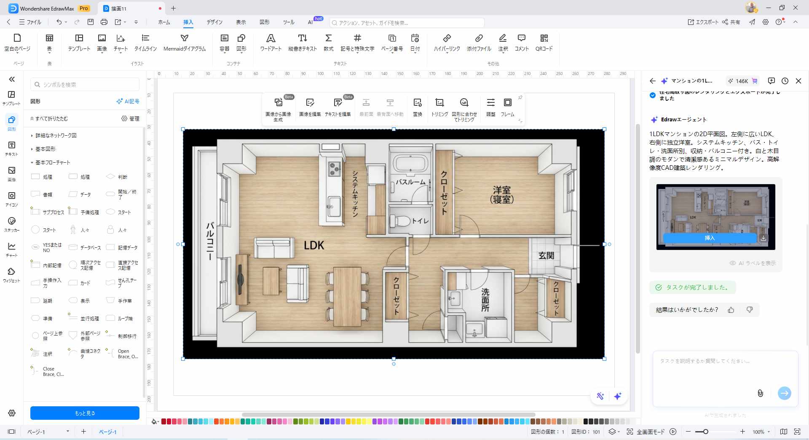Click the Timeline insert icon

(x=145, y=42)
